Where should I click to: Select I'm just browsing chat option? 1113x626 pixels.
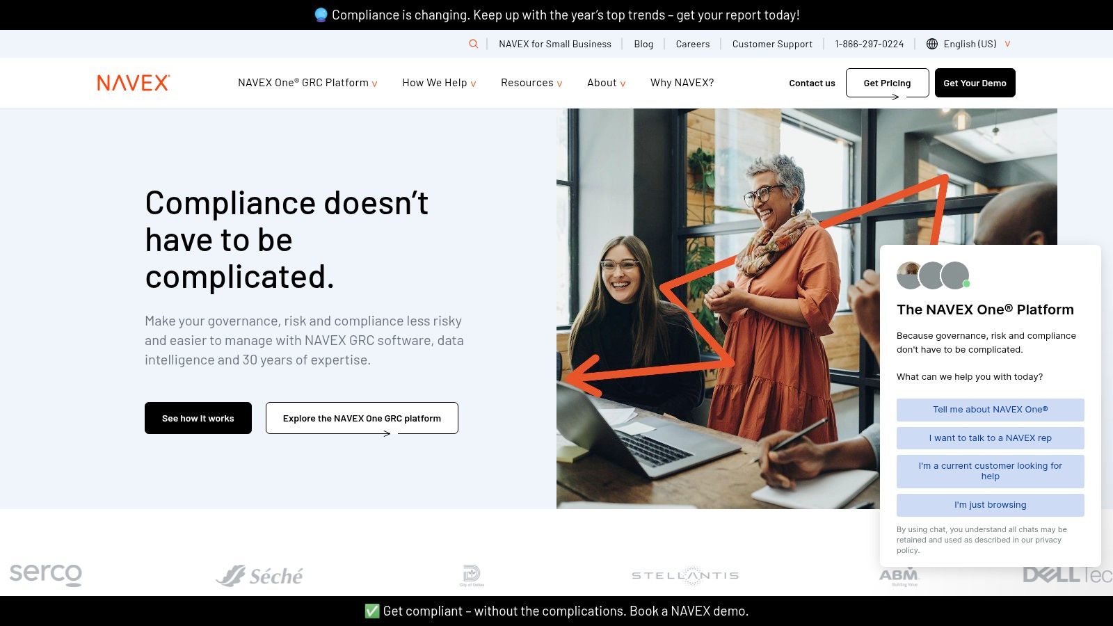pos(991,505)
